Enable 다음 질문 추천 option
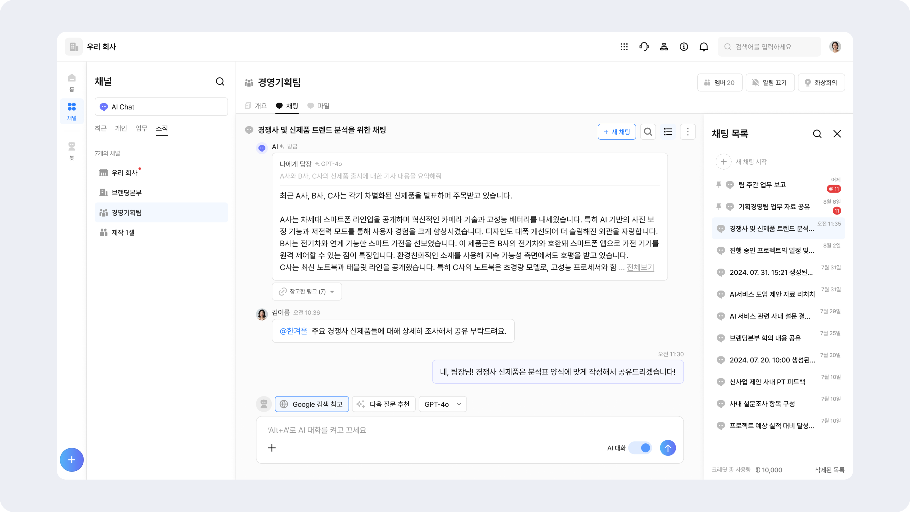Image resolution: width=910 pixels, height=512 pixels. pos(384,404)
